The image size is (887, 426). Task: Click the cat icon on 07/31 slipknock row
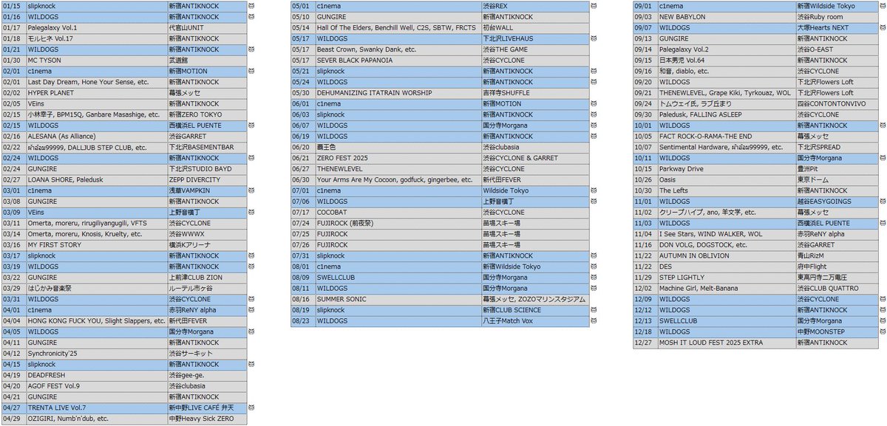point(594,256)
